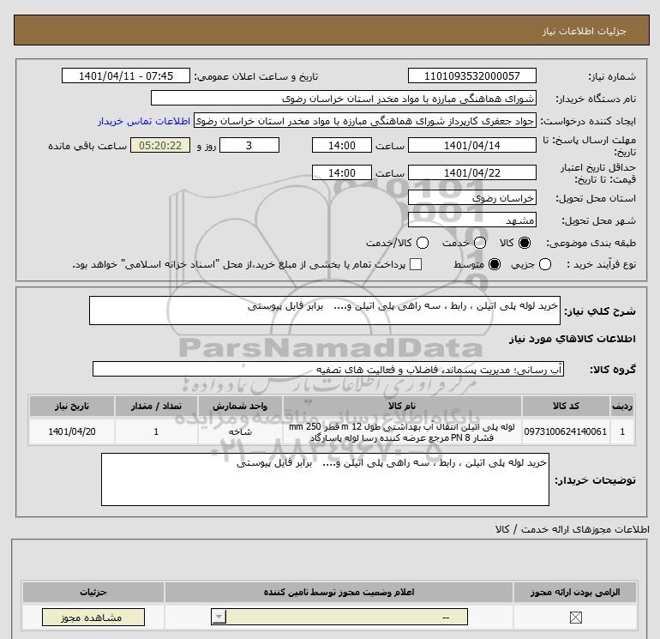Click the جزئیات column header in permits table
The image size is (660, 639).
tap(93, 592)
